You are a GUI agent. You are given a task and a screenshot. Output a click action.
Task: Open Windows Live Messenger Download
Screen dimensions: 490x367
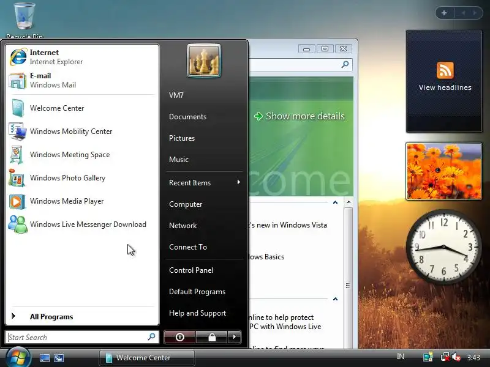click(x=82, y=224)
